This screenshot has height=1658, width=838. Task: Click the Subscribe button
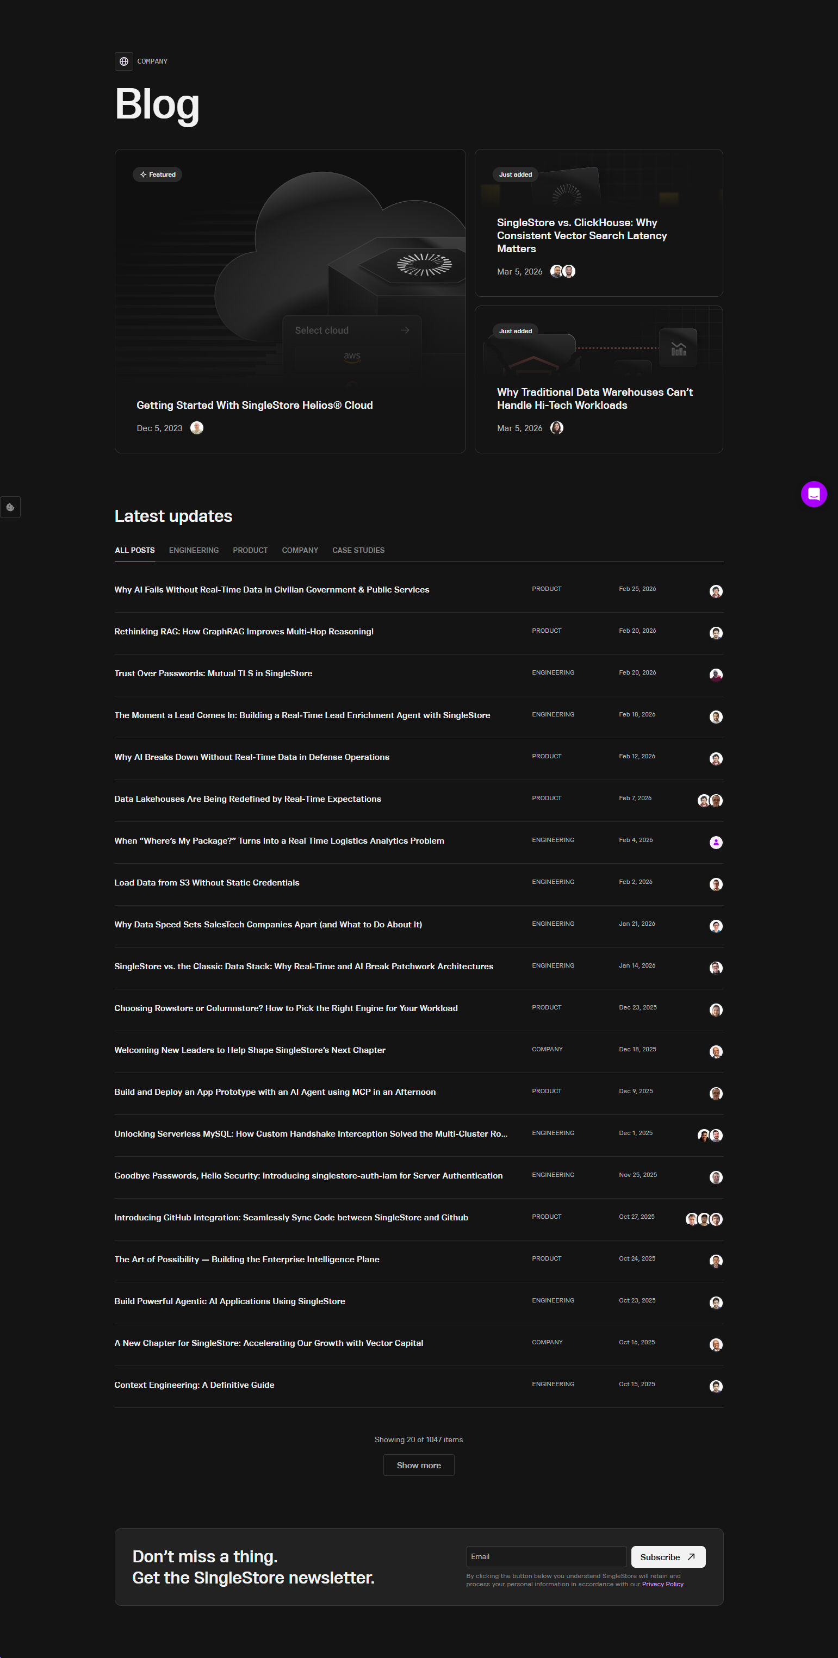(667, 1557)
